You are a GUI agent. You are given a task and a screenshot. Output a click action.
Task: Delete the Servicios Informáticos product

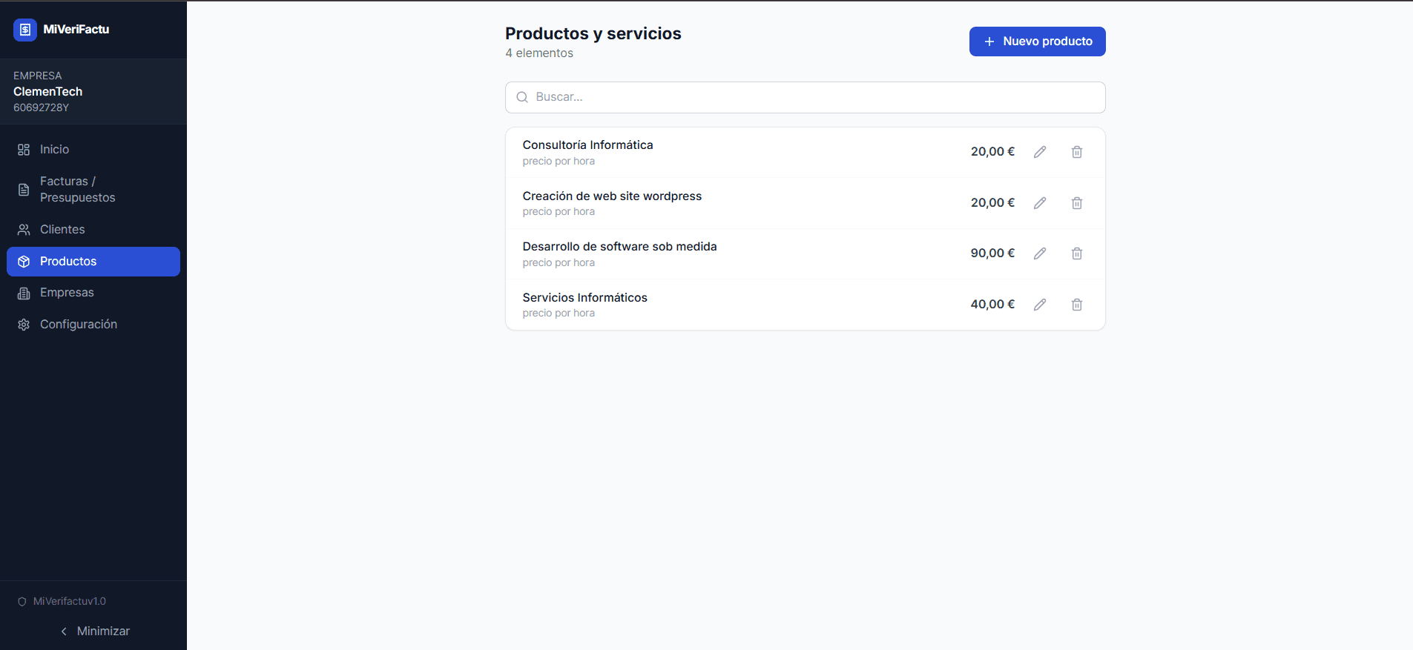coord(1077,305)
